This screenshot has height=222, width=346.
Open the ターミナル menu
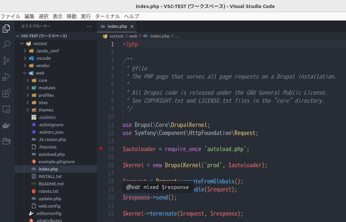(107, 16)
